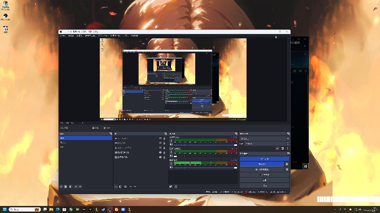Click the Studio Mode button
The image size is (380, 213).
(265, 175)
